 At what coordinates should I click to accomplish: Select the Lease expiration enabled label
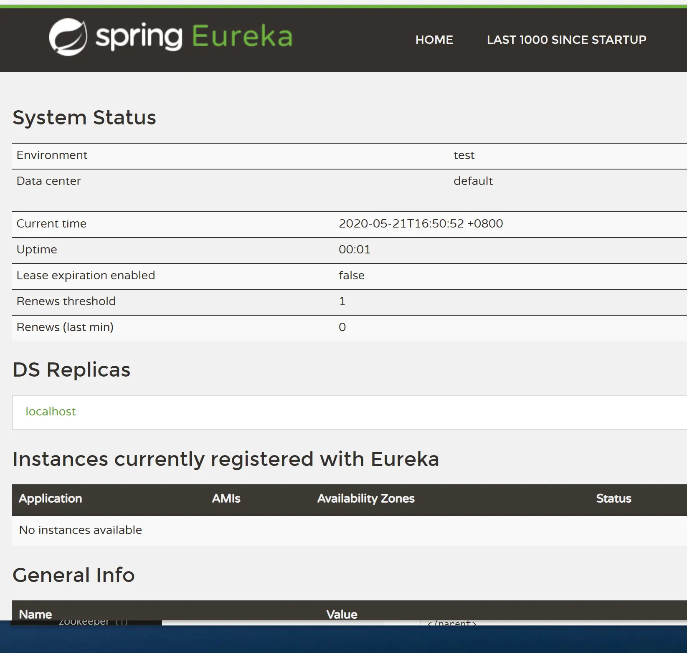pos(86,276)
